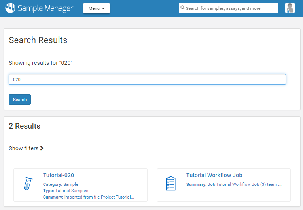Click the Type: Tutorial Samples line

[66, 191]
